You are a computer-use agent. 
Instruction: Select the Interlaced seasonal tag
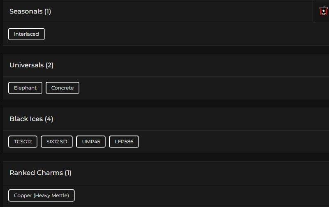point(26,34)
